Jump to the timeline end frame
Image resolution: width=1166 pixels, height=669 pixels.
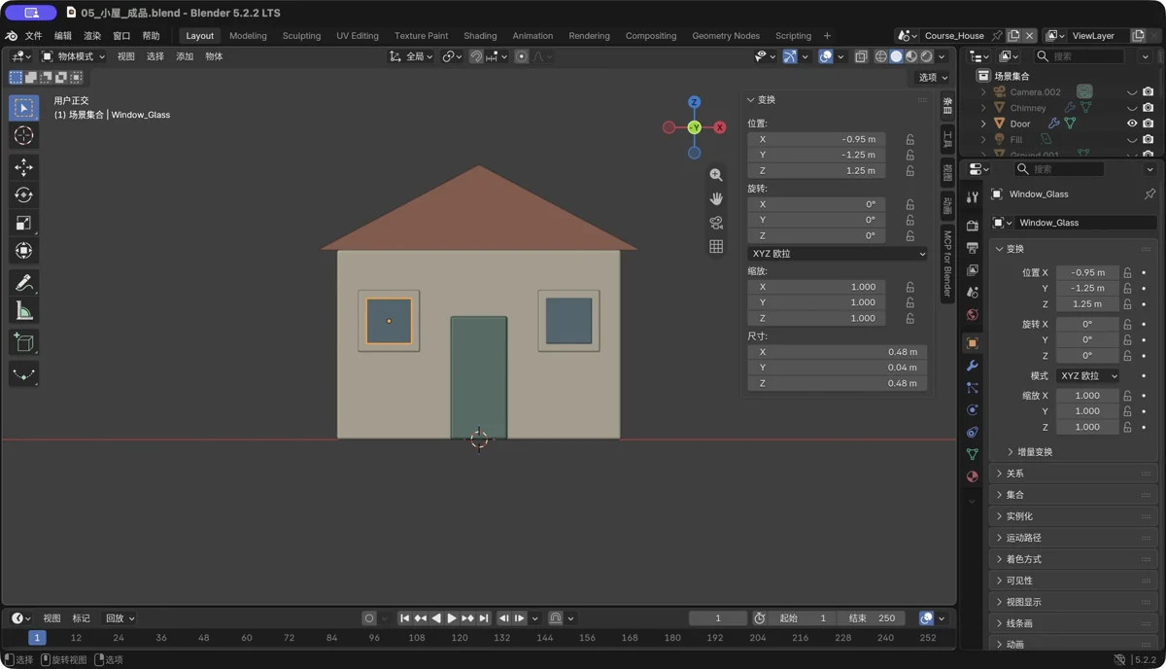(x=484, y=618)
